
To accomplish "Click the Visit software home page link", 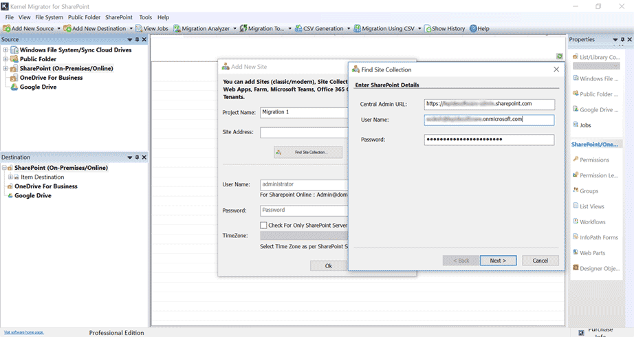I will click(24, 333).
